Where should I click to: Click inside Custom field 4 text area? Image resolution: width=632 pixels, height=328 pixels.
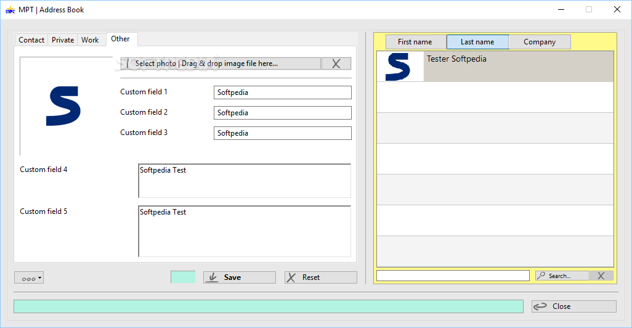pos(245,181)
